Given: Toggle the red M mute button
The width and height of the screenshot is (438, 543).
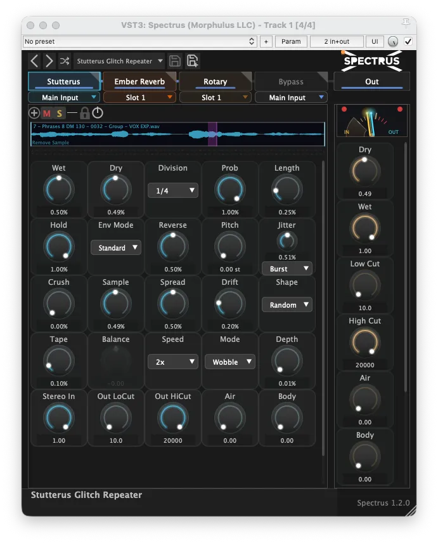Looking at the screenshot, I should (47, 114).
